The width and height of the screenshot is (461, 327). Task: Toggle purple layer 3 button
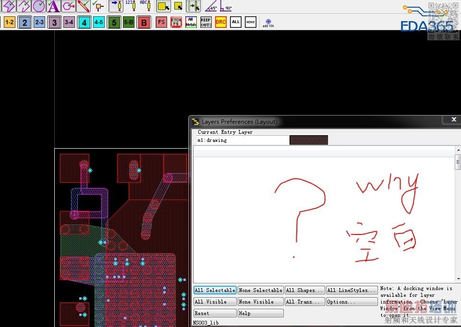(x=54, y=23)
